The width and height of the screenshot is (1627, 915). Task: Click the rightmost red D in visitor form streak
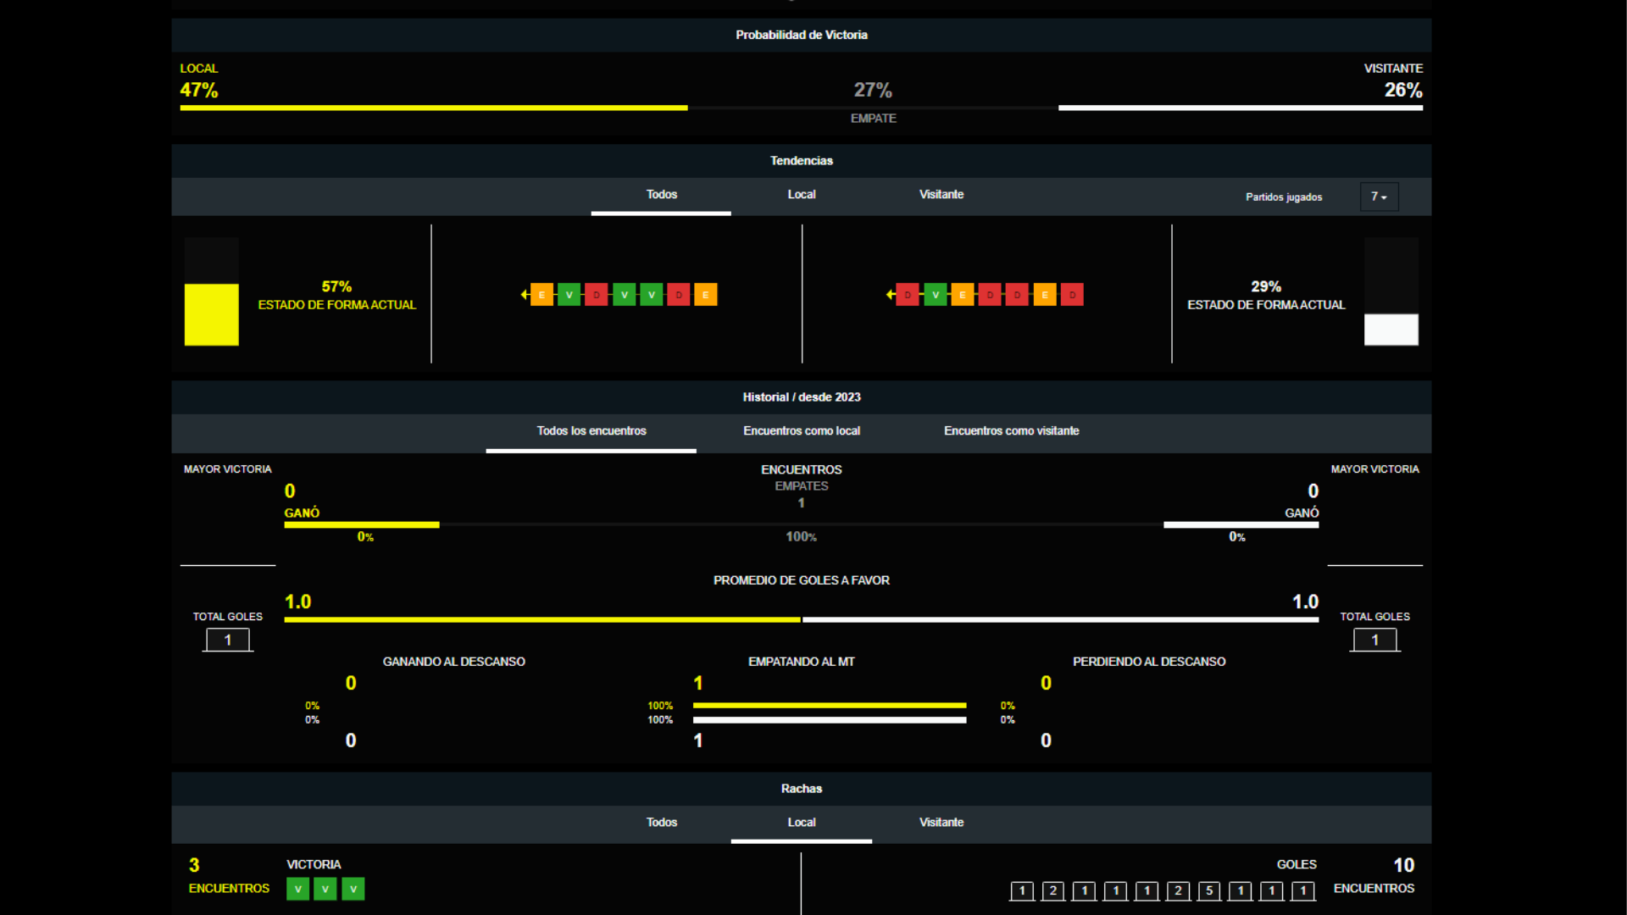[1072, 295]
